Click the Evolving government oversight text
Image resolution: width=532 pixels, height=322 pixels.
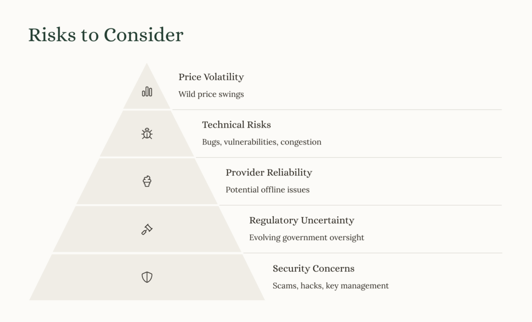click(x=307, y=237)
